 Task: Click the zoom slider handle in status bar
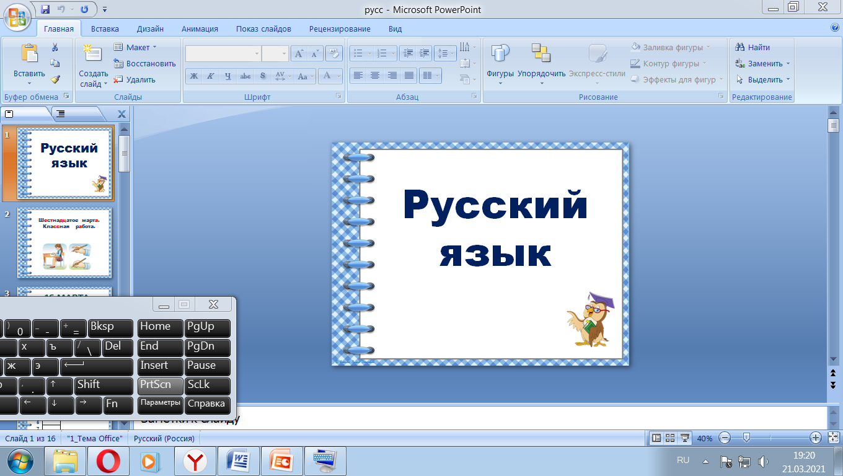coord(747,438)
